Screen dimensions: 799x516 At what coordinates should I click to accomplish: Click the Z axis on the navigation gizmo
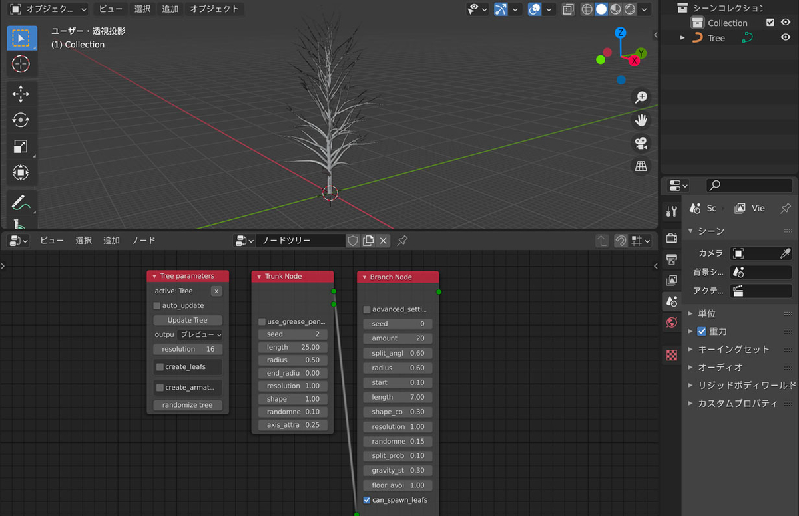[621, 33]
